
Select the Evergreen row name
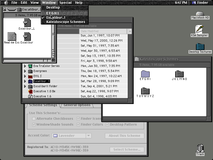[x=40, y=71]
